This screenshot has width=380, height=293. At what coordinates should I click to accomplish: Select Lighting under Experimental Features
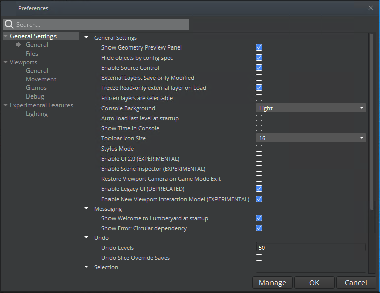tap(37, 114)
